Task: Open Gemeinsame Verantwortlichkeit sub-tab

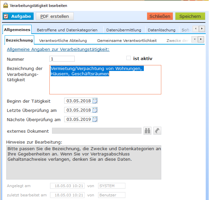Action: [x=127, y=41]
